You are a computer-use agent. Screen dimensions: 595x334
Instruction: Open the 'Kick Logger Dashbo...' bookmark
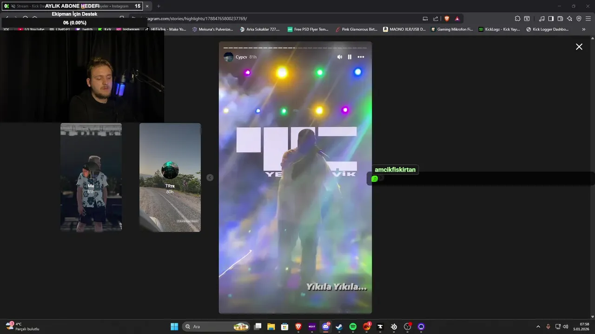click(x=547, y=29)
